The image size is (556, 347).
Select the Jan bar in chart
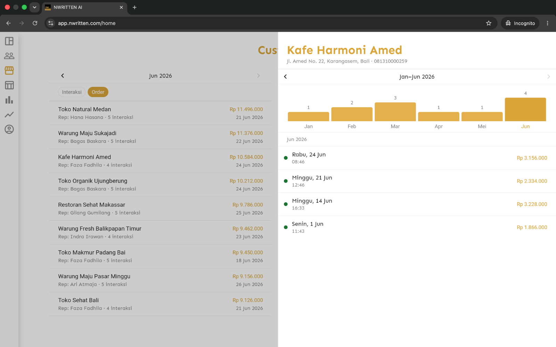pos(309,117)
